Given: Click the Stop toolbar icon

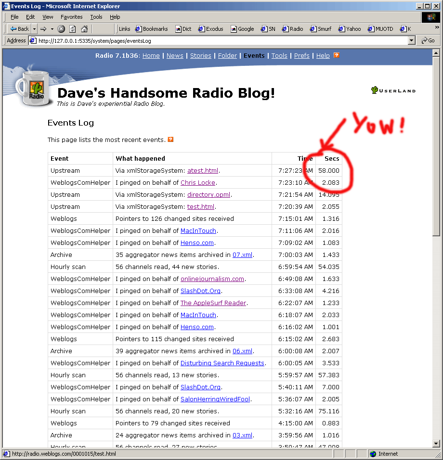Looking at the screenshot, I should (x=61, y=29).
